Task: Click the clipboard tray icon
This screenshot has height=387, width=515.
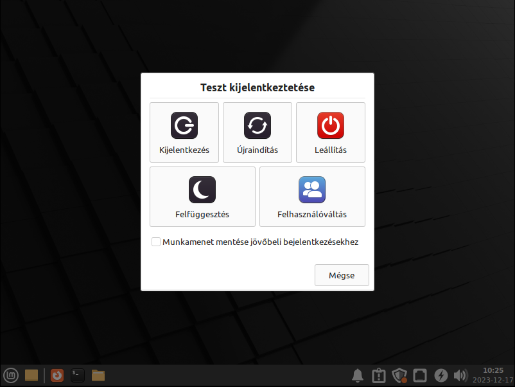Action: (x=379, y=375)
